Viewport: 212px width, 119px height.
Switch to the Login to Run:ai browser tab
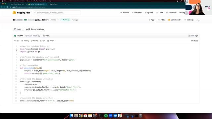tap(54, 4)
